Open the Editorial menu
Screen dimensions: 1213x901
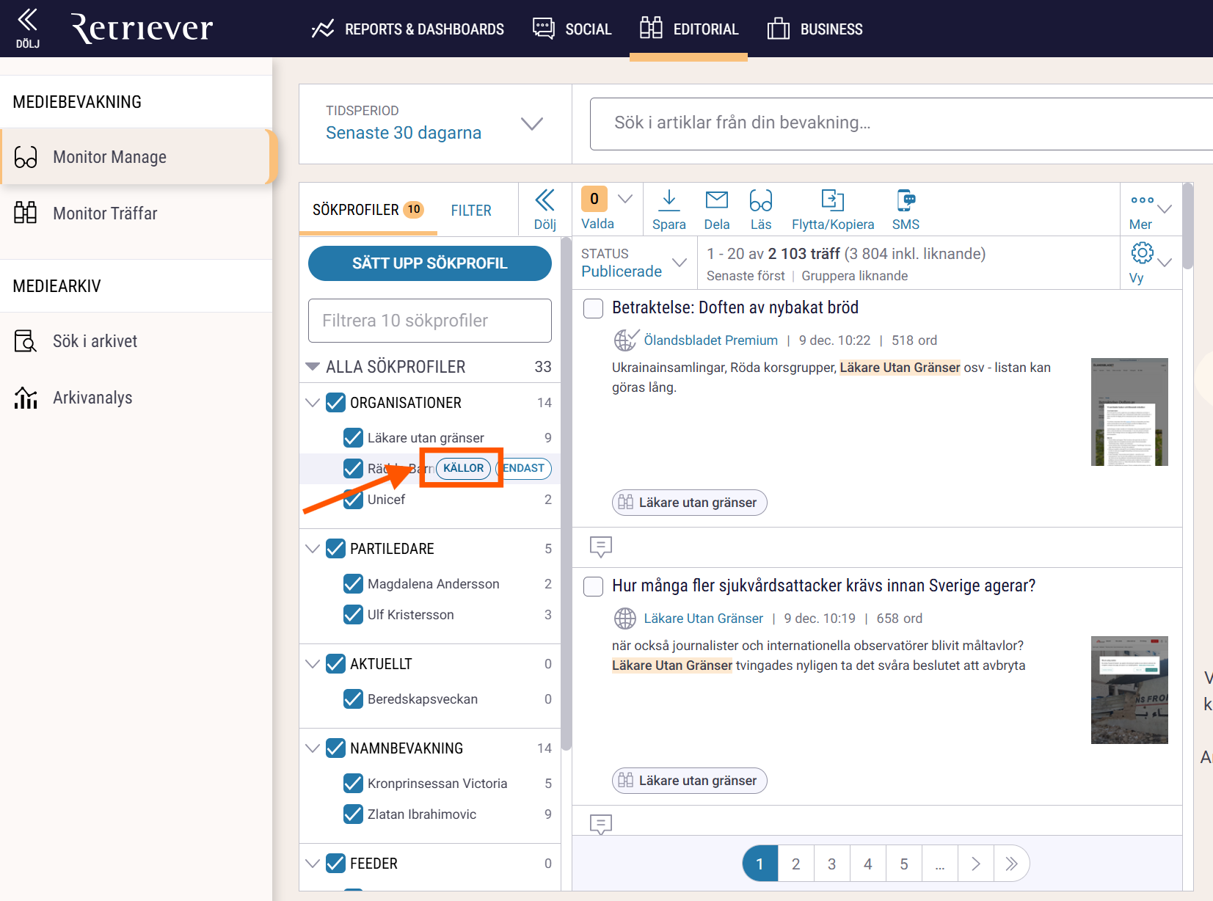pos(688,29)
